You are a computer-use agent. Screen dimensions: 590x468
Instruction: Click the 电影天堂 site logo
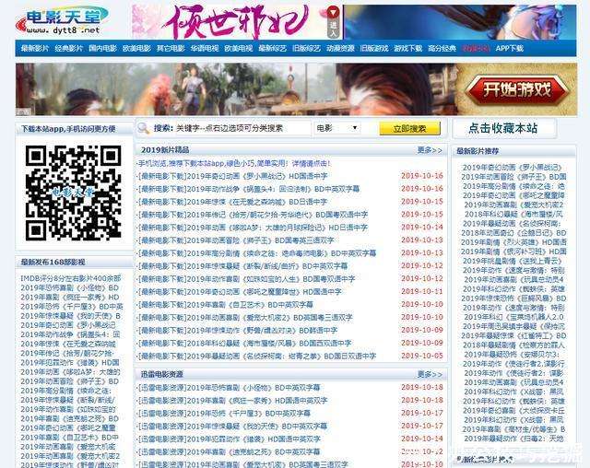(x=62, y=20)
